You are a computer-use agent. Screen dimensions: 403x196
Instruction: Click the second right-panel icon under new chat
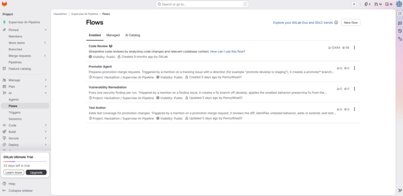(x=399, y=23)
